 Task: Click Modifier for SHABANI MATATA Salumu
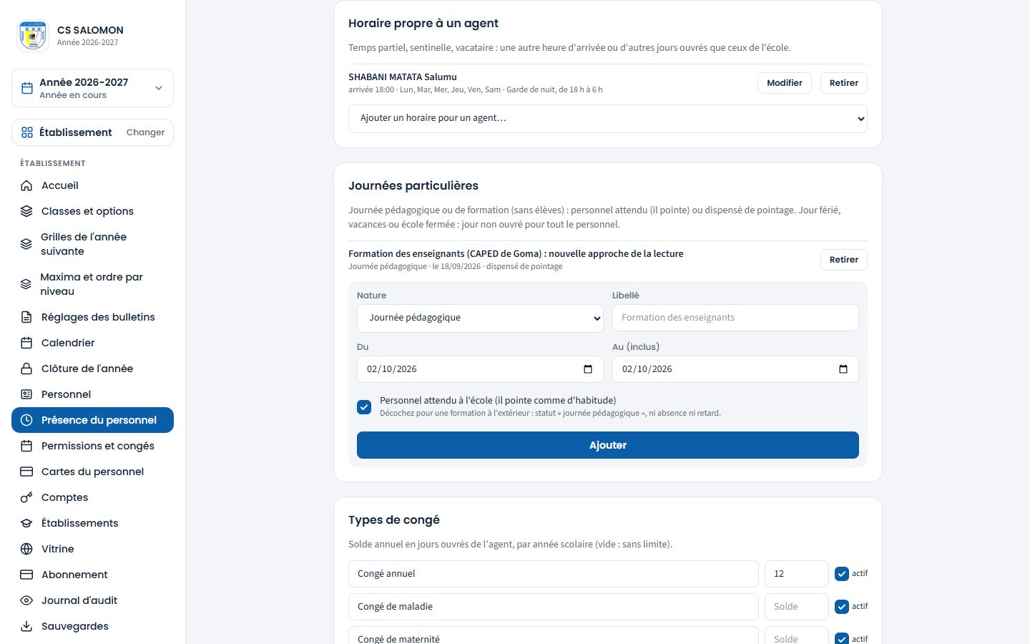click(x=785, y=83)
